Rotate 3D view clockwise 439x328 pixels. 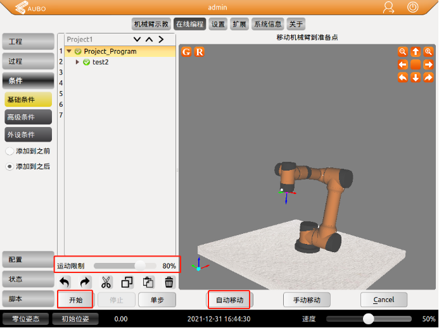coord(428,77)
